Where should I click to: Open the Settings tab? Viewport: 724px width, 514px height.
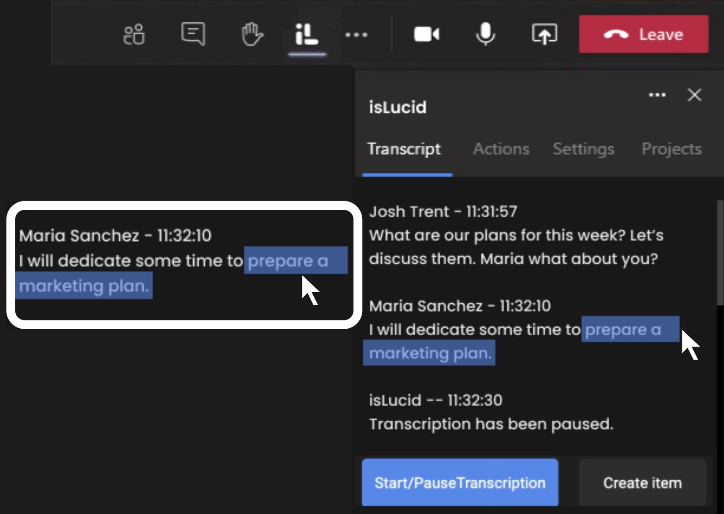click(584, 149)
